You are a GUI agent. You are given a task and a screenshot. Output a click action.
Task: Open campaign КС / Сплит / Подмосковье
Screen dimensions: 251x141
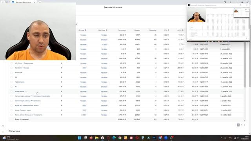pos(24,63)
